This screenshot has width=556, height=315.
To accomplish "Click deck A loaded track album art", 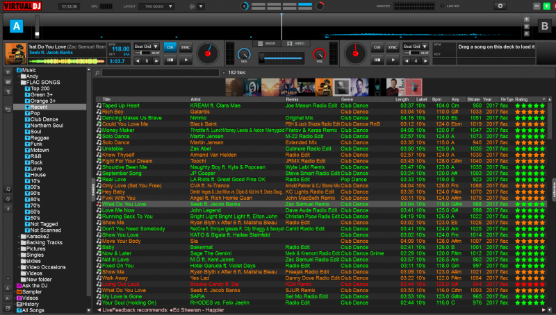I will [x=16, y=53].
